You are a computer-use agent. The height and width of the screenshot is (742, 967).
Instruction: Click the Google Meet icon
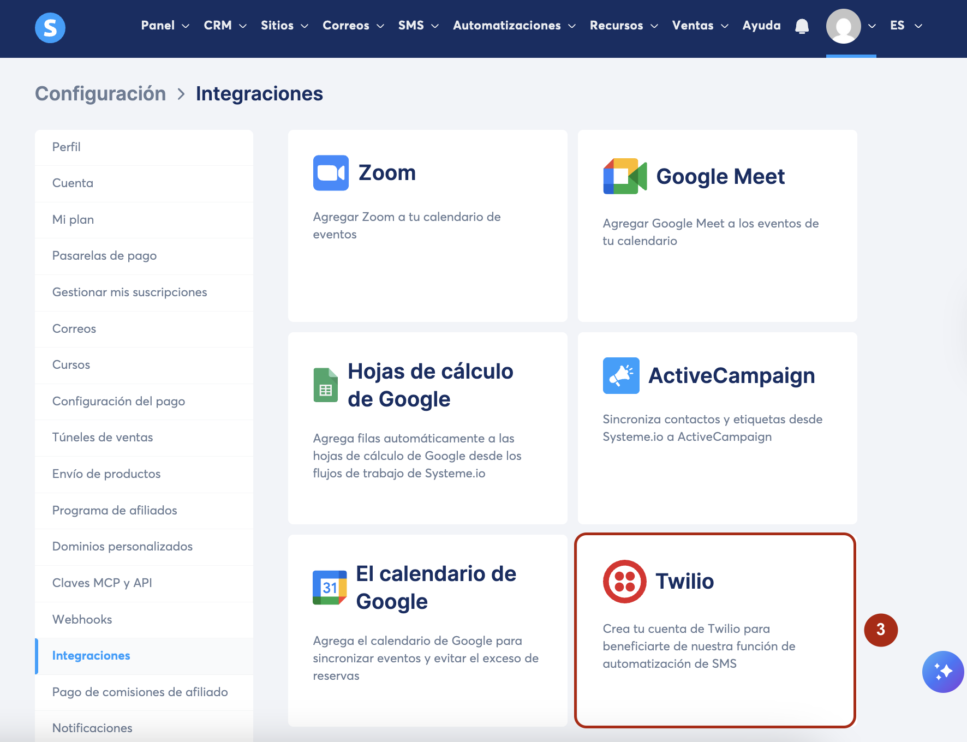[625, 176]
